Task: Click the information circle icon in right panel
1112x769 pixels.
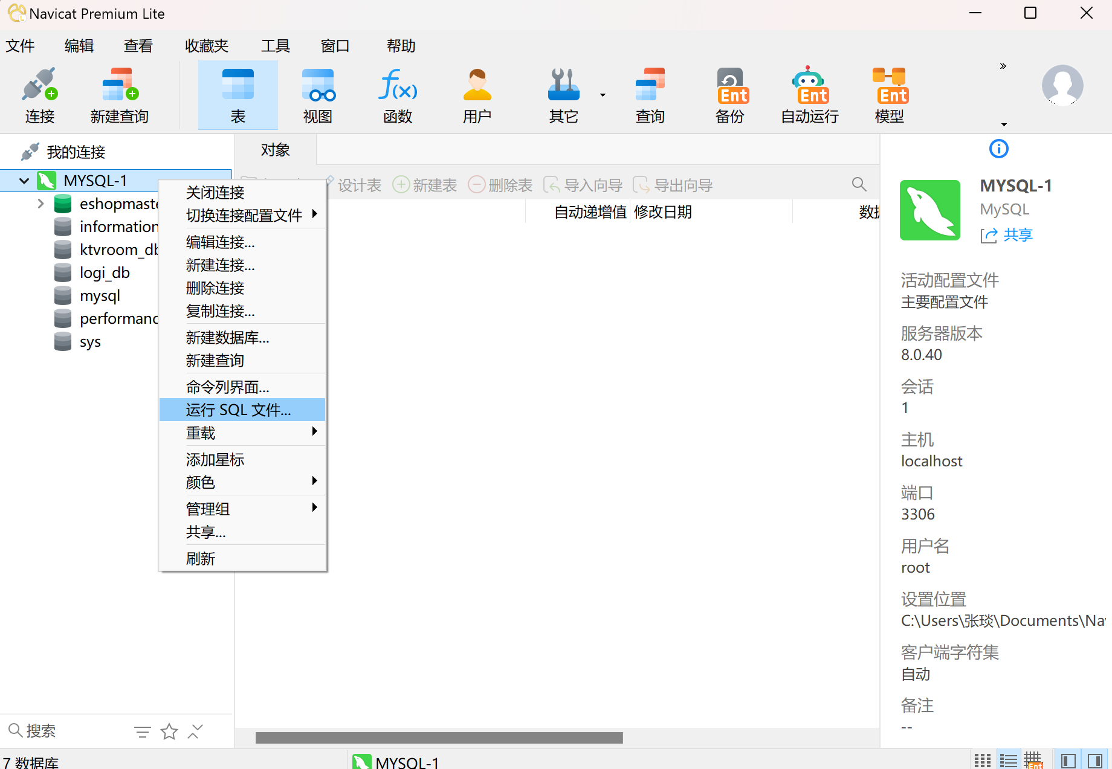Action: (x=998, y=149)
